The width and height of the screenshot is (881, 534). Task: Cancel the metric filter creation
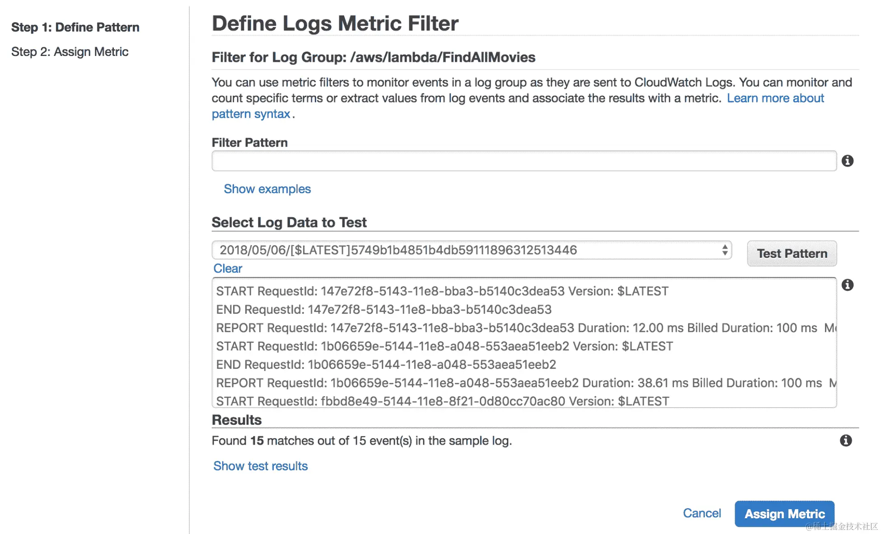pyautogui.click(x=702, y=513)
